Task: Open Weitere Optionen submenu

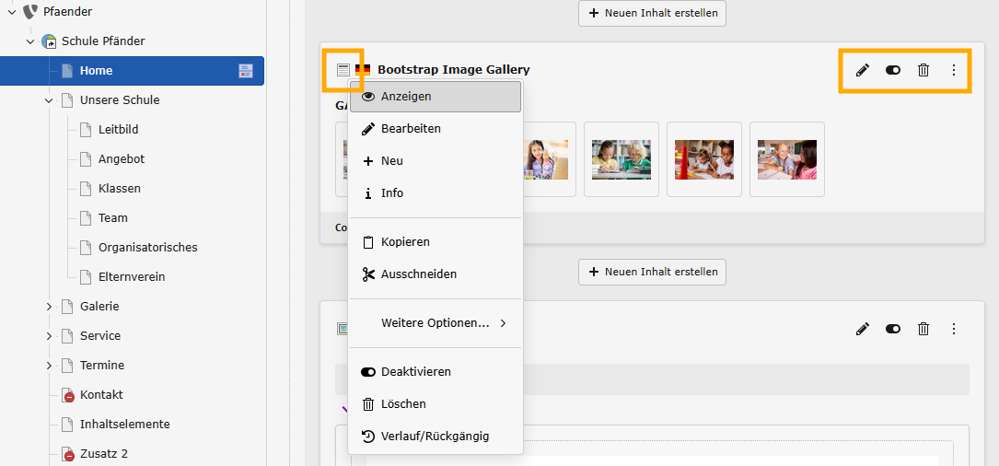Action: point(435,323)
